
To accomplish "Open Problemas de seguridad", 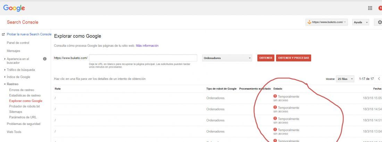I will coord(24,124).
